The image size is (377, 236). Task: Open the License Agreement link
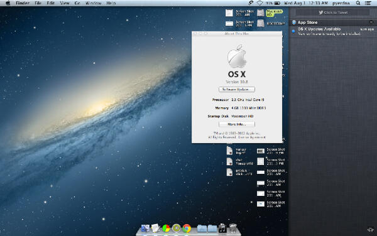252,137
